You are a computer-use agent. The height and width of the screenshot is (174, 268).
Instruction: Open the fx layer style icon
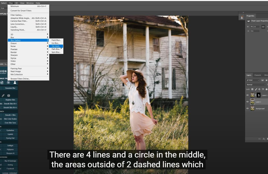(264, 139)
